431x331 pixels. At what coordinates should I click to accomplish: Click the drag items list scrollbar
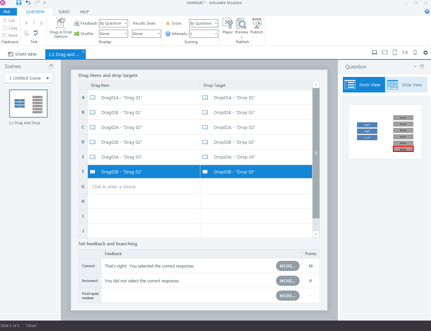316,153
